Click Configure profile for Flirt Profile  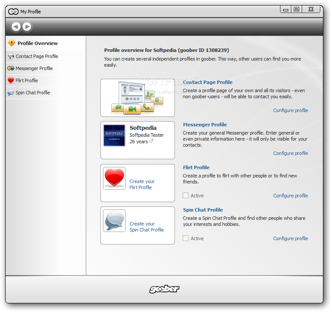pos(290,196)
